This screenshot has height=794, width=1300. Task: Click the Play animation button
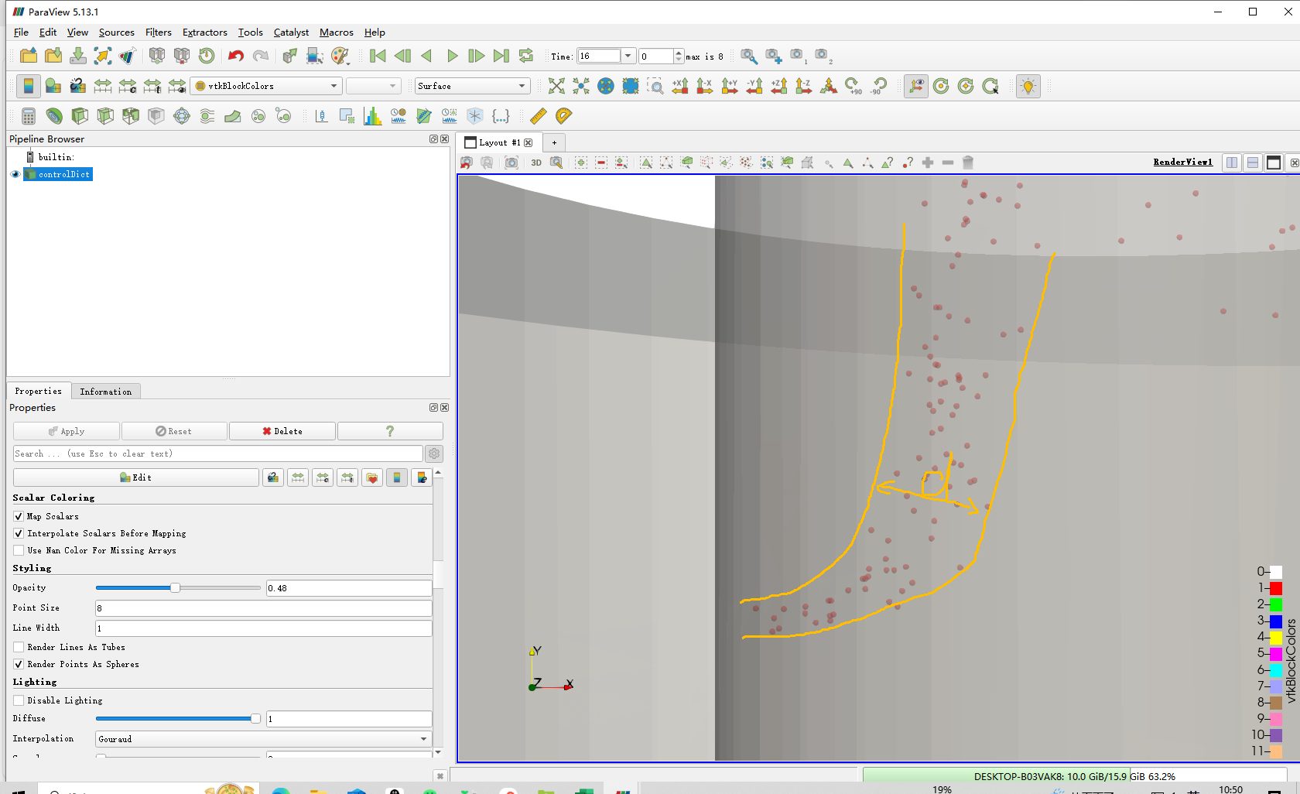pos(452,56)
